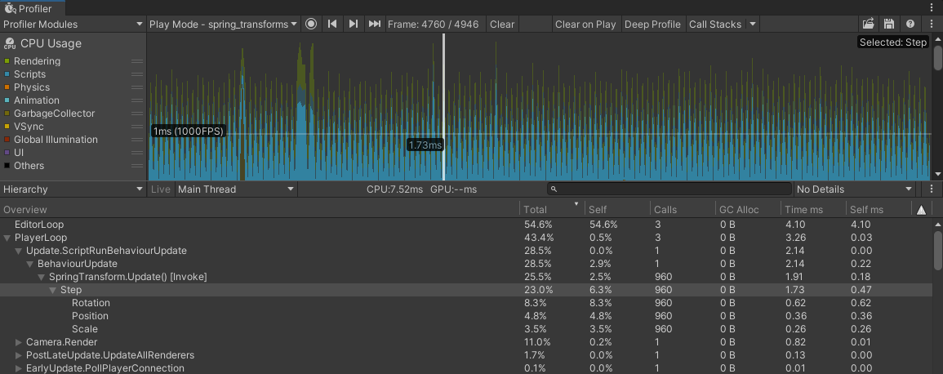
Task: Toggle UI category in chart
Action: click(x=7, y=153)
